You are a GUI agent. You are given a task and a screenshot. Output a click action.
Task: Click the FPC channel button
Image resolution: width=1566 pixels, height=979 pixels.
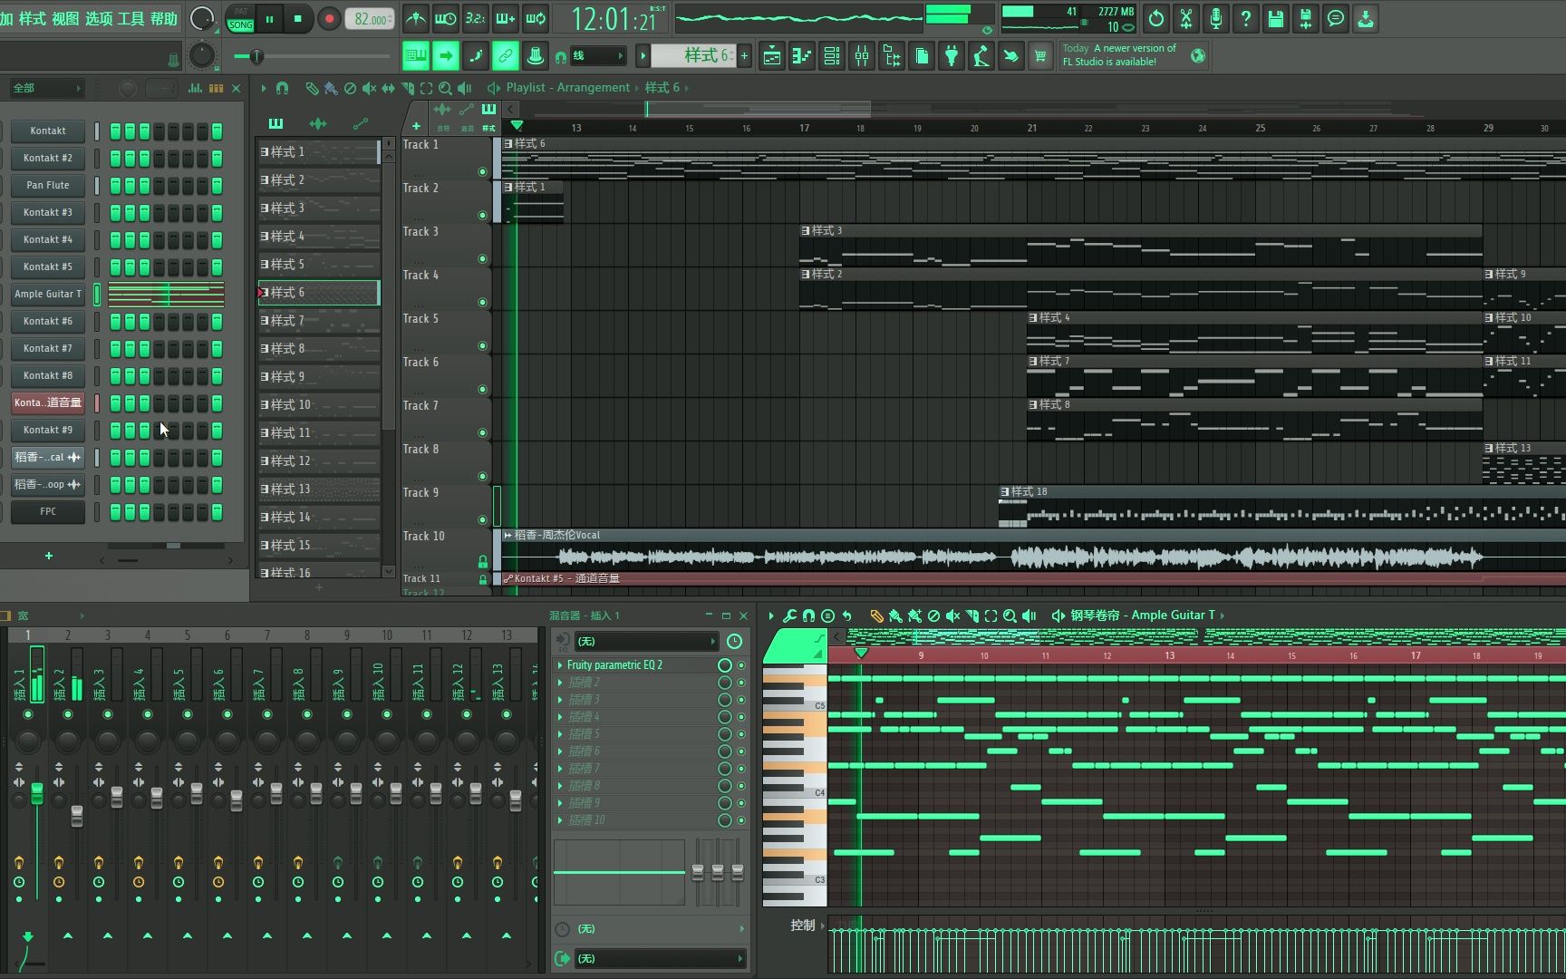pos(48,511)
